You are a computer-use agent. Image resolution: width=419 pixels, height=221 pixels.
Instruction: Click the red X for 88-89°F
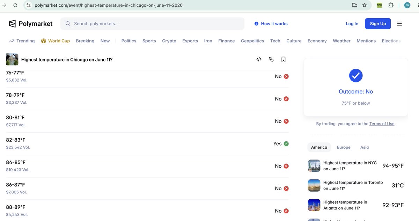[286, 211]
